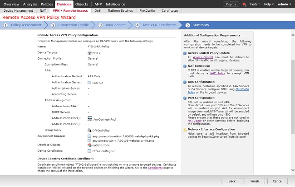Click the red alert notification icon

pos(245,4)
